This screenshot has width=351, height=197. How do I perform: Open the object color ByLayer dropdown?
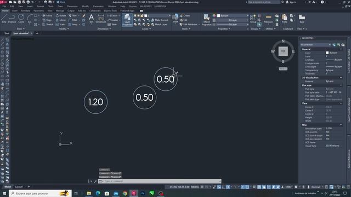(233, 16)
